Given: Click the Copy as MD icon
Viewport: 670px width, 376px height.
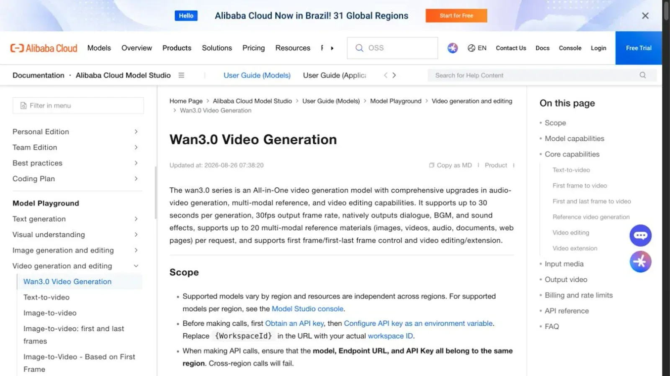Looking at the screenshot, I should (431, 165).
